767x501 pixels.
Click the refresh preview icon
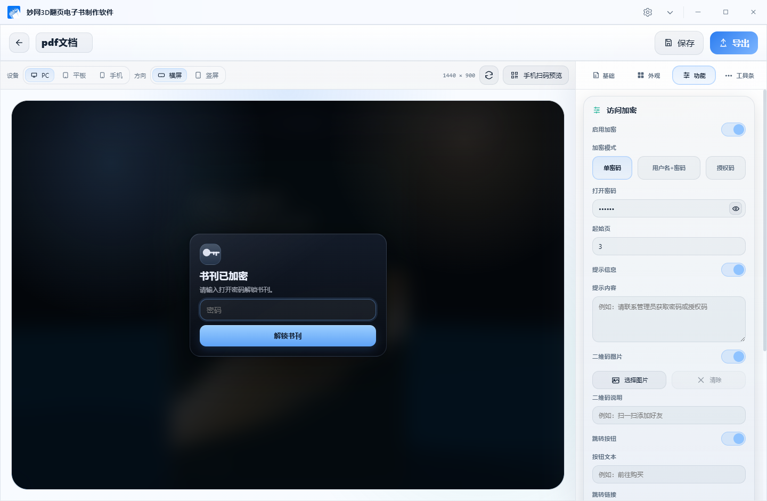[x=489, y=75]
